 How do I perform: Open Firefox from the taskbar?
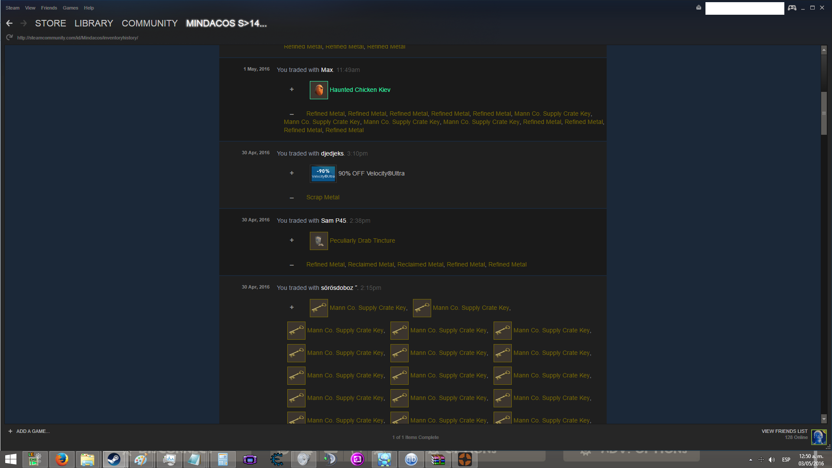62,459
